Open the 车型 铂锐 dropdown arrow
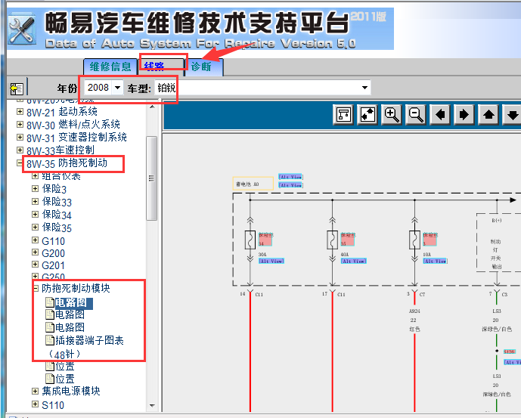 pyautogui.click(x=364, y=88)
